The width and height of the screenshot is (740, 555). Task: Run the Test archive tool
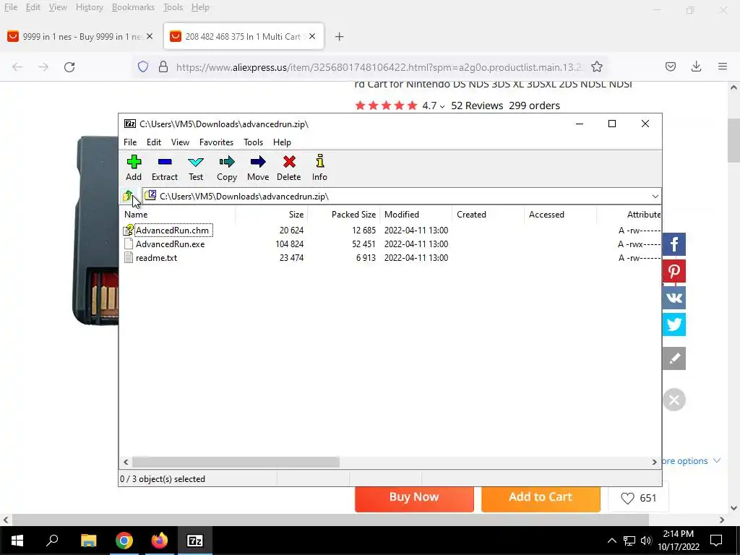pos(195,168)
